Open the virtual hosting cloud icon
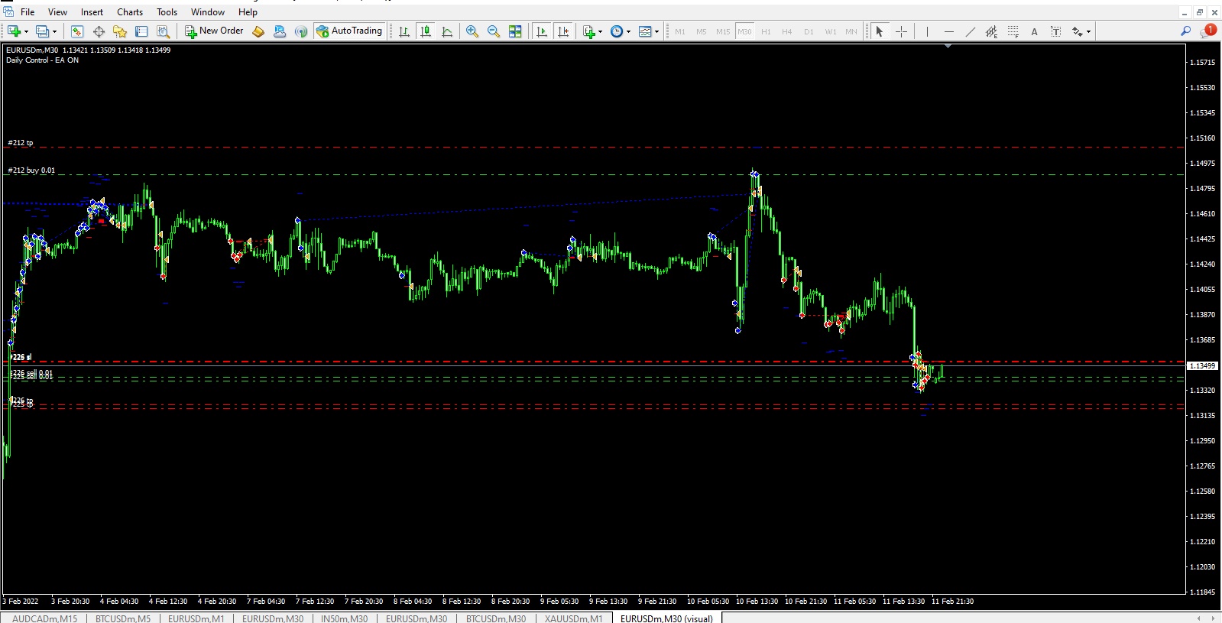Image resolution: width=1222 pixels, height=623 pixels. pyautogui.click(x=280, y=31)
